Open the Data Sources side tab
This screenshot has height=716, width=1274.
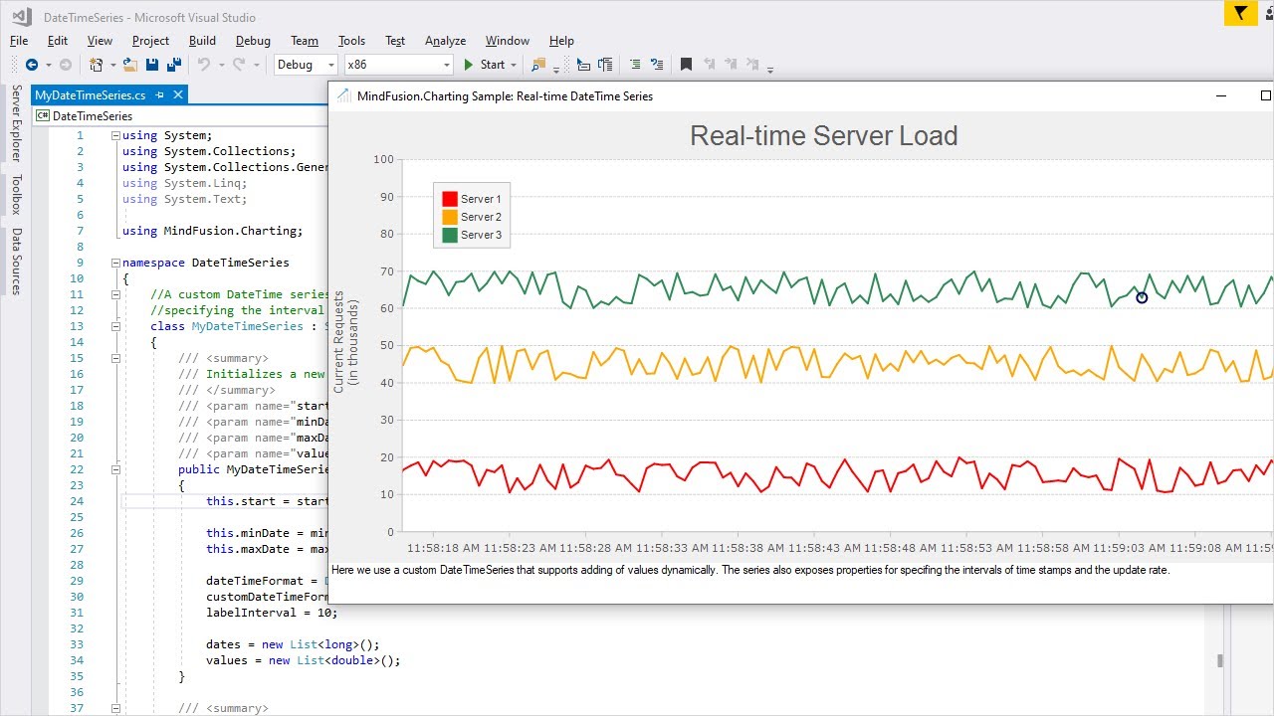(x=16, y=262)
